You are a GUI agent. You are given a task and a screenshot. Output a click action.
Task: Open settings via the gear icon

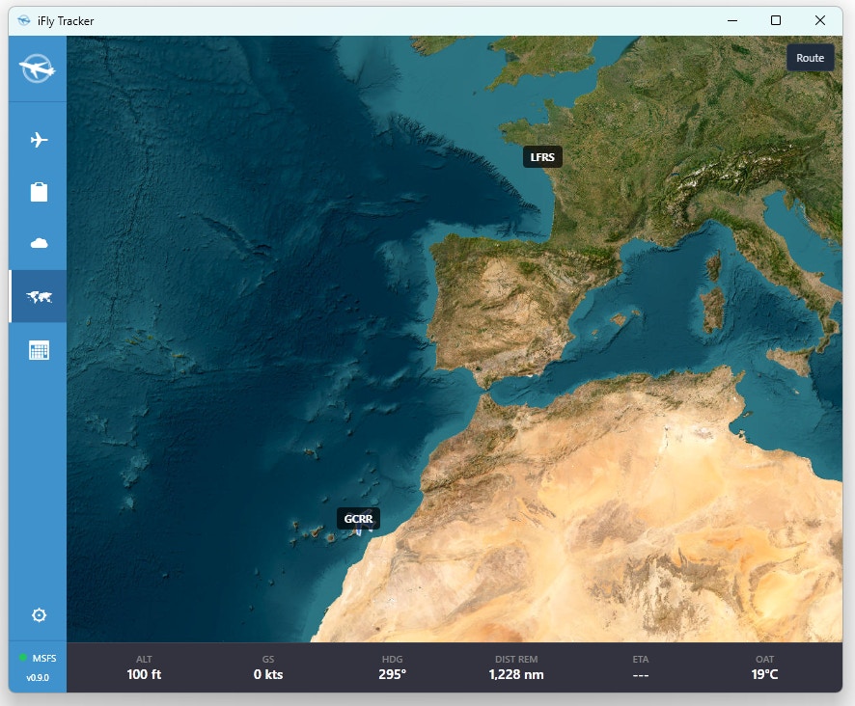[x=39, y=615]
